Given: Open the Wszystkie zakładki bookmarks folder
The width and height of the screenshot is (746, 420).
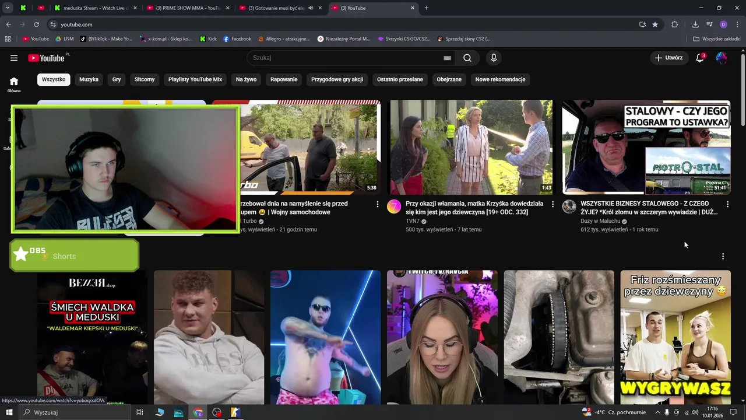Looking at the screenshot, I should point(717,39).
